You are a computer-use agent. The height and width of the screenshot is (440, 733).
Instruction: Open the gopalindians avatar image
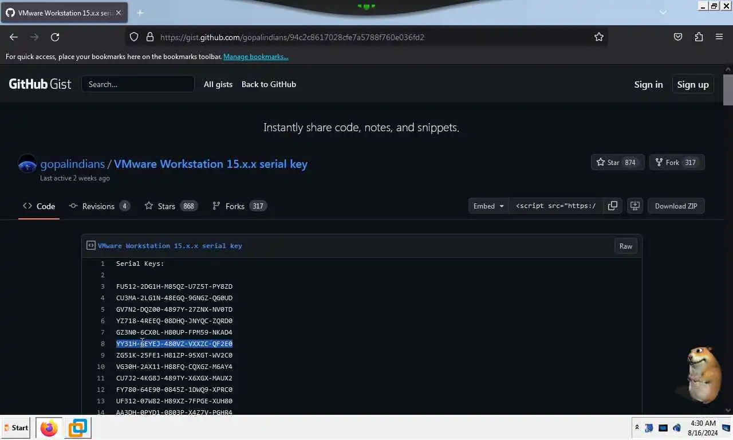[27, 164]
